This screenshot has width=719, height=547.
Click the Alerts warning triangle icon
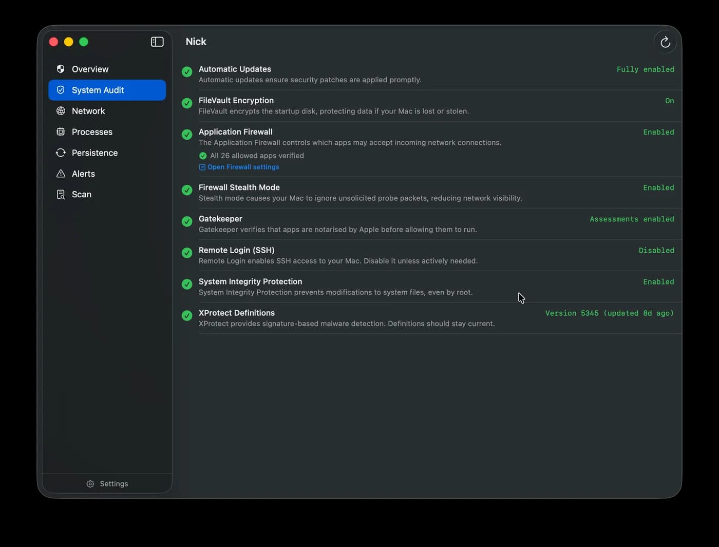(x=61, y=174)
